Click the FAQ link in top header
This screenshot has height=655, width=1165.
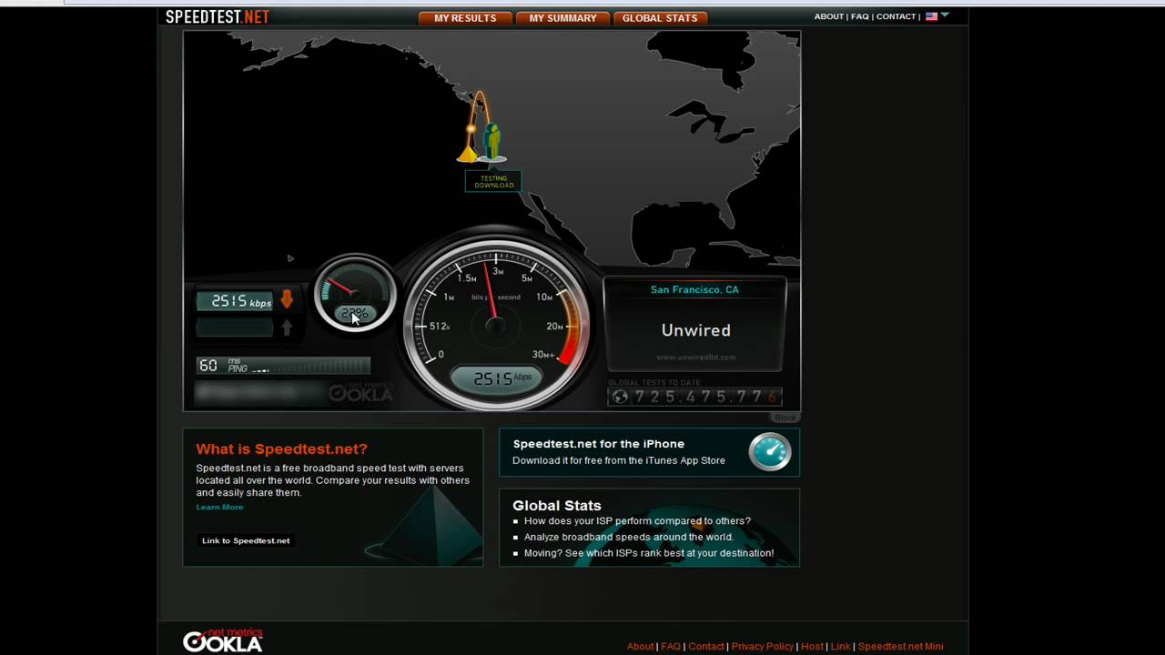pyautogui.click(x=859, y=16)
